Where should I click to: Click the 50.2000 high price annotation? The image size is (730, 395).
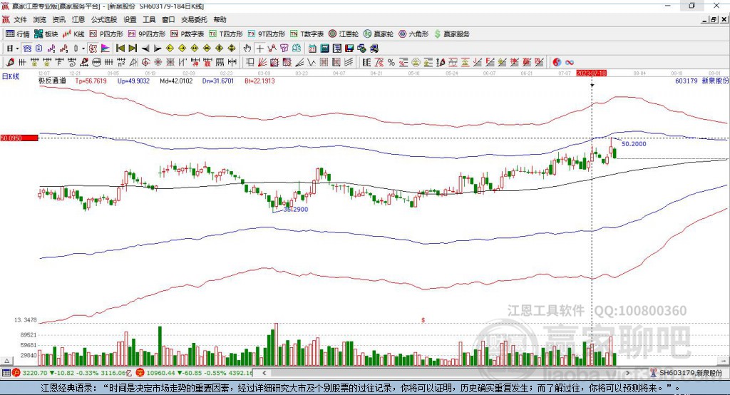tap(634, 144)
